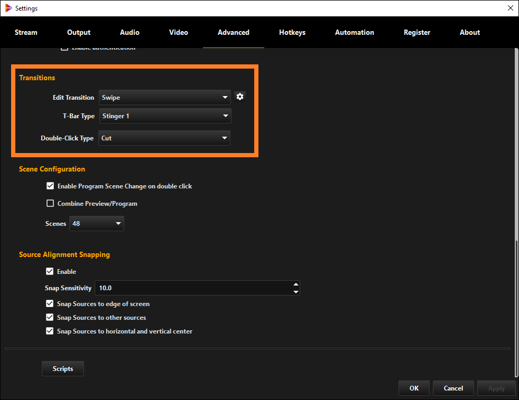Open Edit Transition gear settings

point(240,97)
